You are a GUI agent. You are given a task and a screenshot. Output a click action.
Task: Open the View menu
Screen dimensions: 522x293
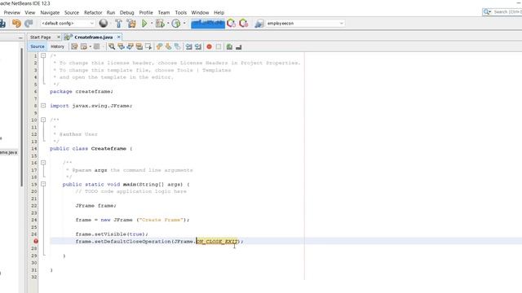pos(30,13)
